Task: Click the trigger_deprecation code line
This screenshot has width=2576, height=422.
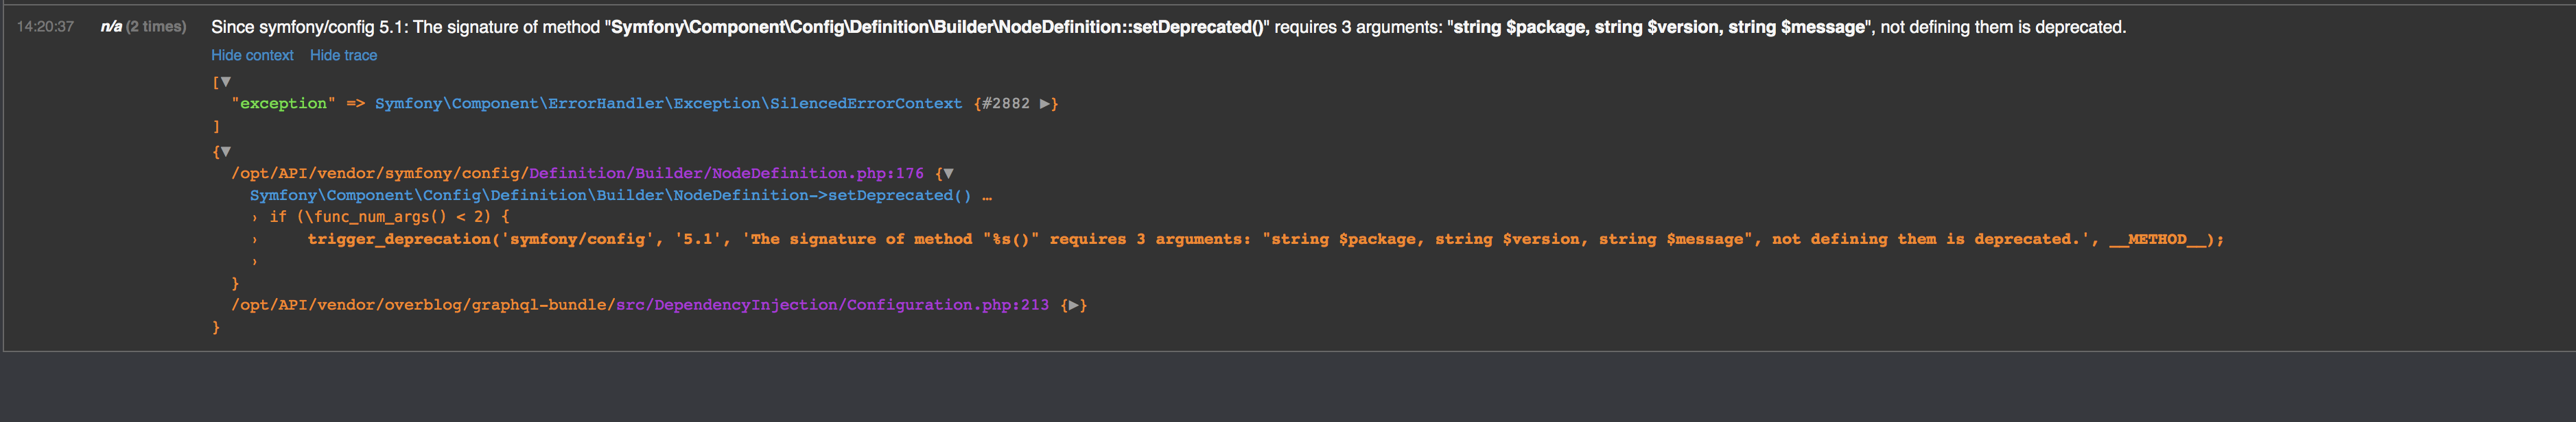Action: click(1265, 240)
